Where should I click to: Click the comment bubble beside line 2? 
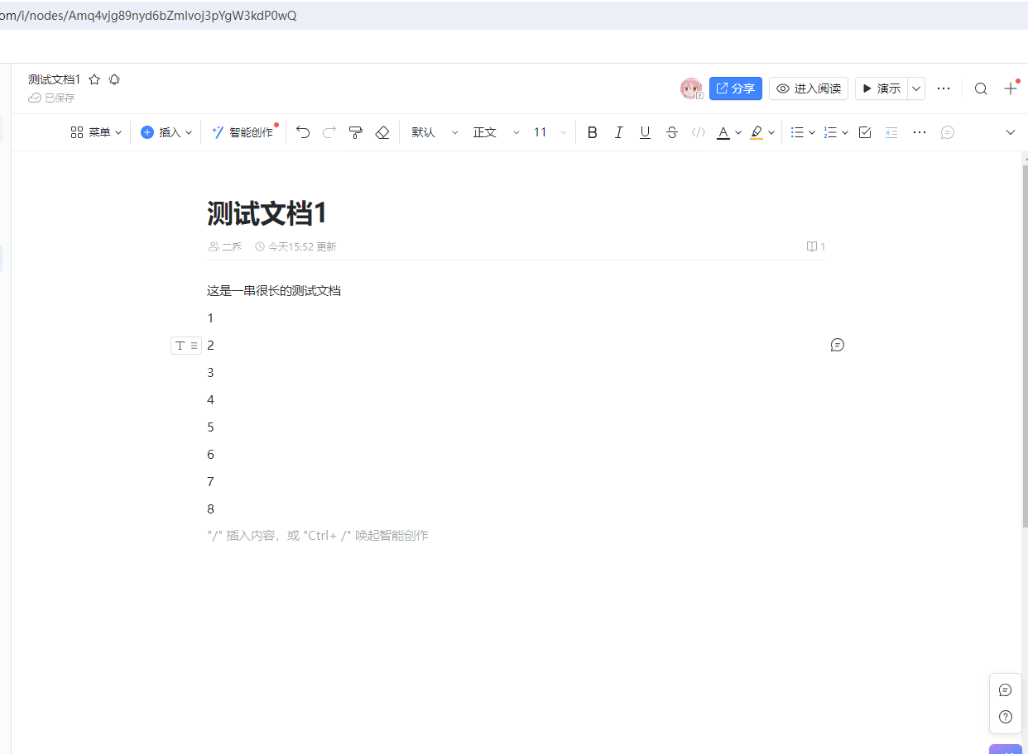coord(838,345)
